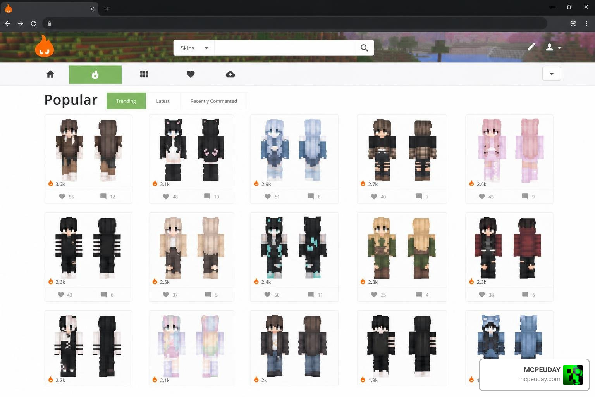This screenshot has height=397, width=595.
Task: Open comments on skin with 4 comments
Action: coord(419,295)
